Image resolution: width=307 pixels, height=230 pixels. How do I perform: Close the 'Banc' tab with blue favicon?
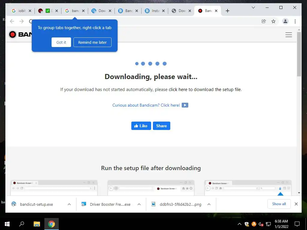(x=137, y=11)
